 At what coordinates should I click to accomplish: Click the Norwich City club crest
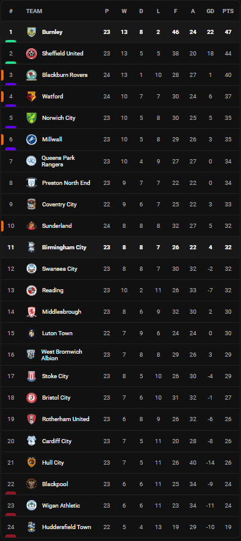pyautogui.click(x=32, y=118)
